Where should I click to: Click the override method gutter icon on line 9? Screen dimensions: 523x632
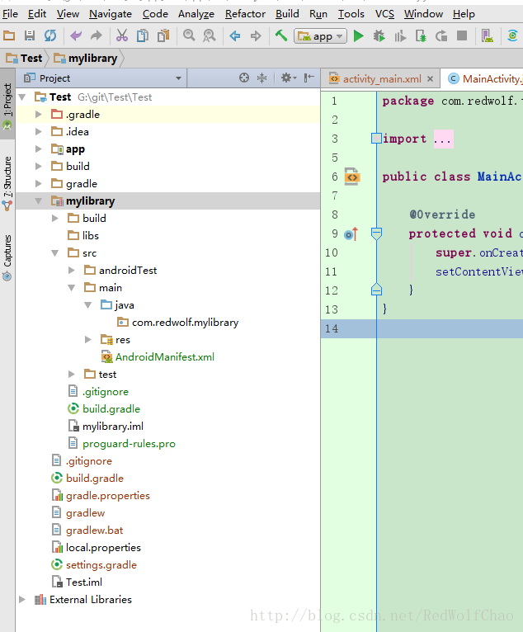(x=351, y=234)
